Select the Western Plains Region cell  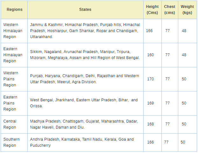[11, 79]
